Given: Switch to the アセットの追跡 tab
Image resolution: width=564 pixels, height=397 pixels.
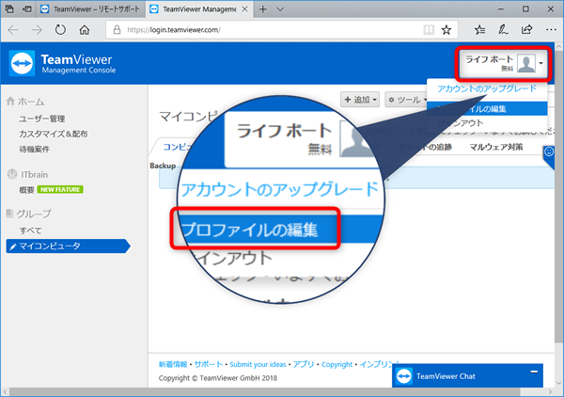Looking at the screenshot, I should [425, 147].
